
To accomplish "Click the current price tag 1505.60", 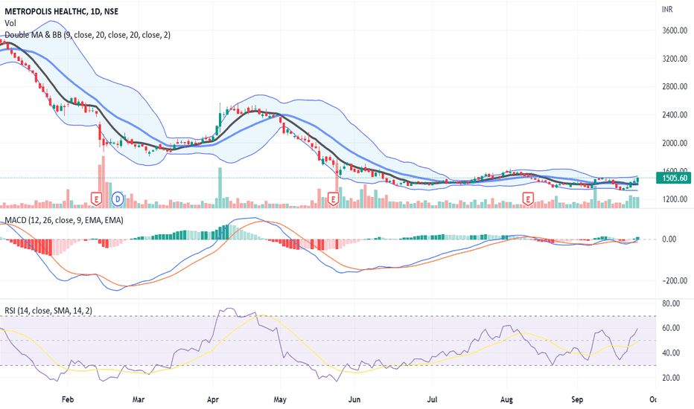I will coord(673,178).
